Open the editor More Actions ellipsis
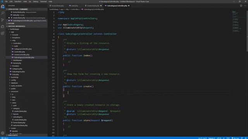The image size is (248, 139). point(245,6)
